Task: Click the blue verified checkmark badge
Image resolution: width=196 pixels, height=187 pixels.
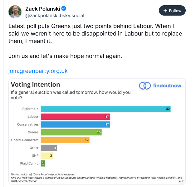Action: [x=64, y=8]
